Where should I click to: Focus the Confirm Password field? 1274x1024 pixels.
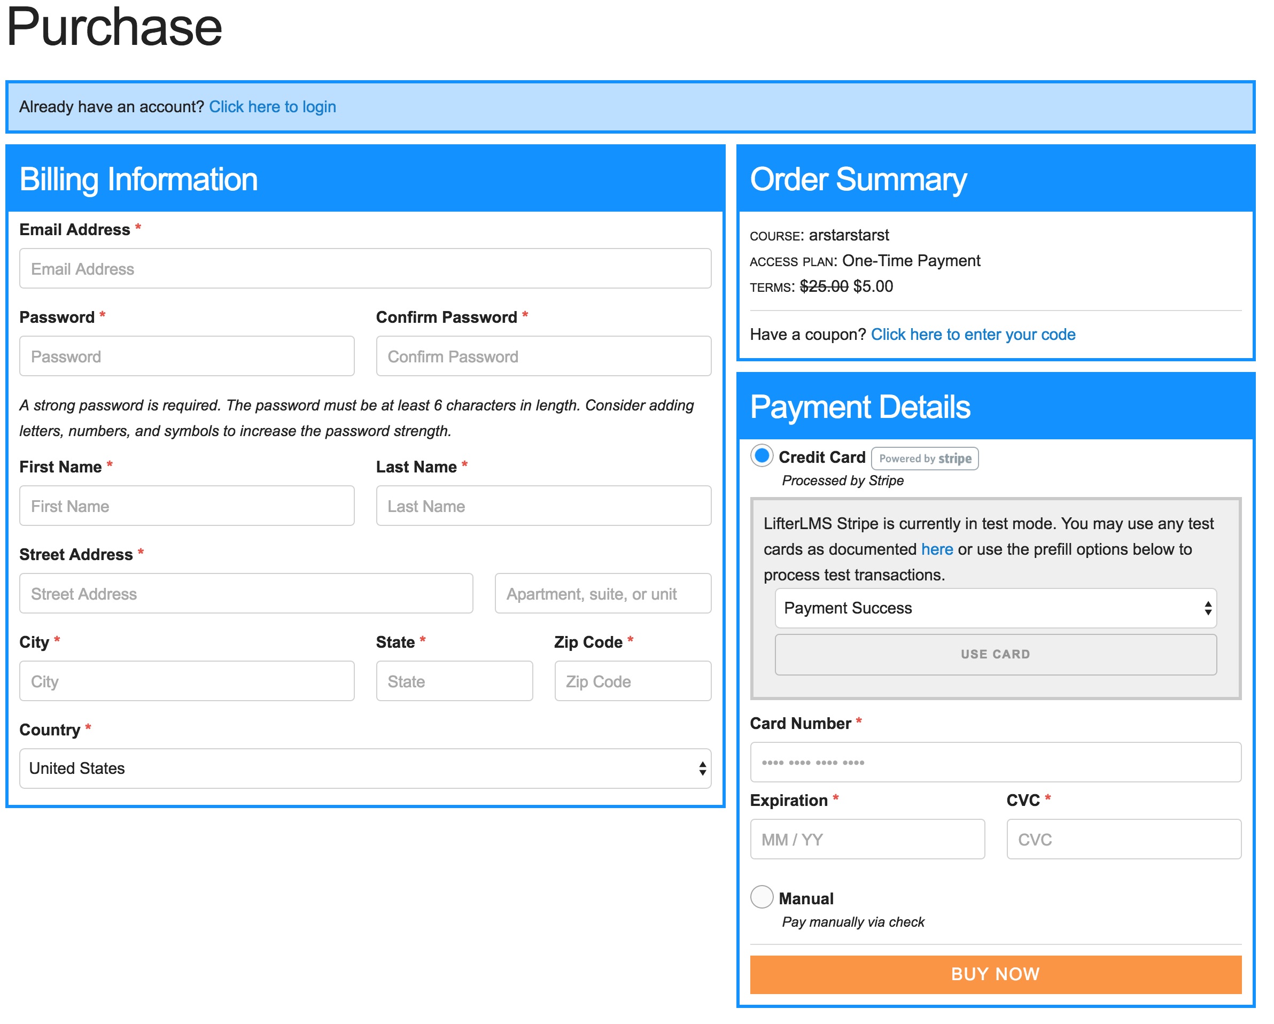coord(543,356)
